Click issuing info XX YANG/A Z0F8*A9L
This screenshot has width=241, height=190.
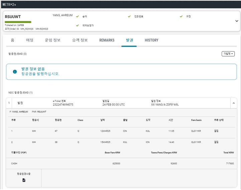[x=165, y=105]
